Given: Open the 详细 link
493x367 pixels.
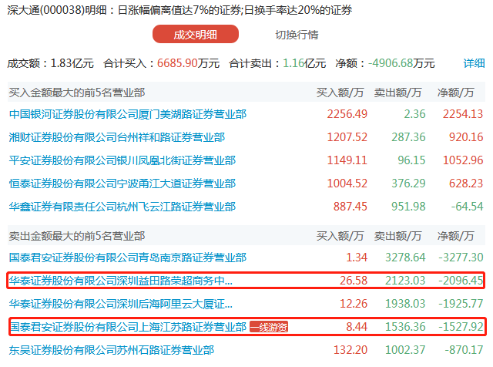Looking at the screenshot, I should [474, 63].
